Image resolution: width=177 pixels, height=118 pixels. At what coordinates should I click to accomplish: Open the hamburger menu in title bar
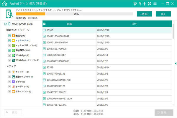click(x=155, y=4)
